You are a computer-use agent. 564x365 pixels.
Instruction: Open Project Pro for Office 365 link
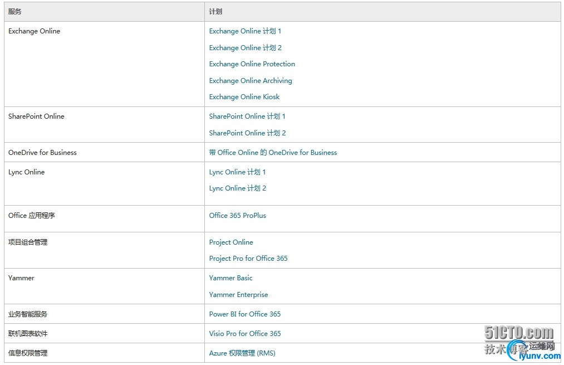(248, 259)
